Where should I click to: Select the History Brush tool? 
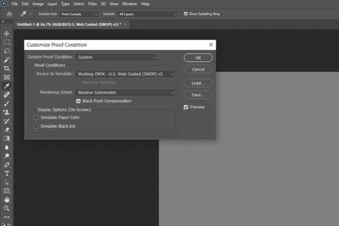click(7, 121)
